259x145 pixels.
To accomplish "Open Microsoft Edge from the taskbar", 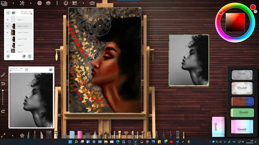I will coord(118,142).
